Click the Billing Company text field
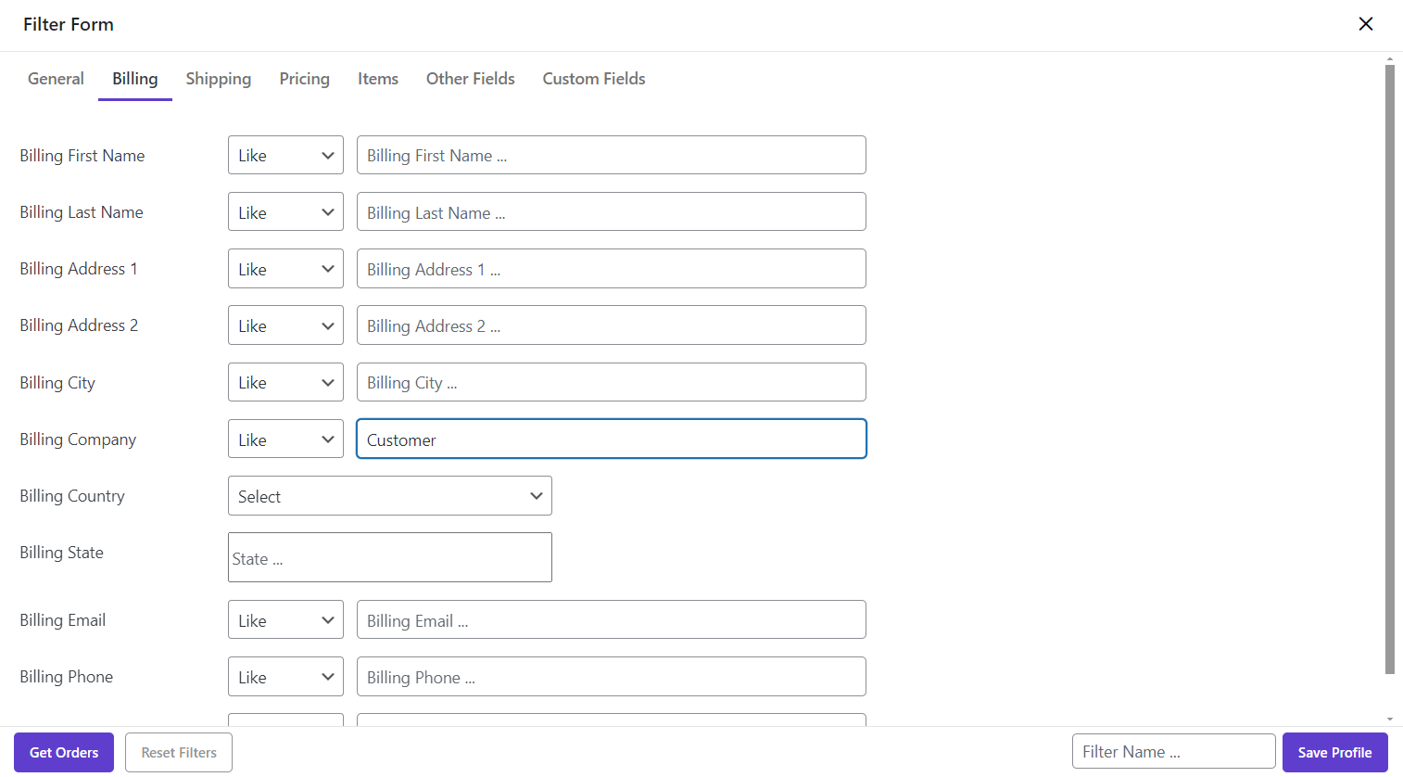 pos(612,439)
